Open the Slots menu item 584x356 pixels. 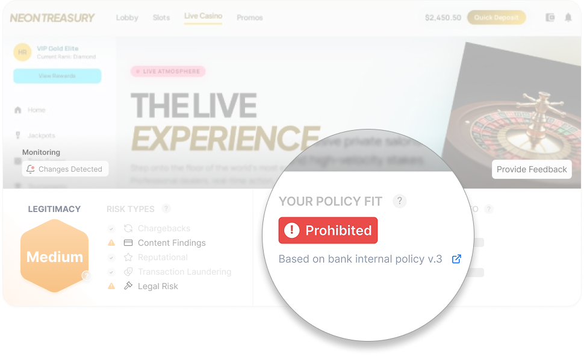tap(161, 17)
